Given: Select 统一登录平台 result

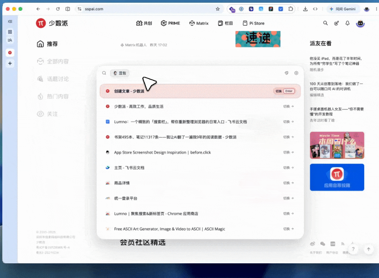Looking at the screenshot, I should click(x=200, y=198).
